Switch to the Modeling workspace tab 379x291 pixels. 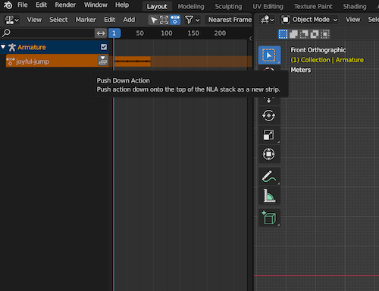tap(191, 6)
